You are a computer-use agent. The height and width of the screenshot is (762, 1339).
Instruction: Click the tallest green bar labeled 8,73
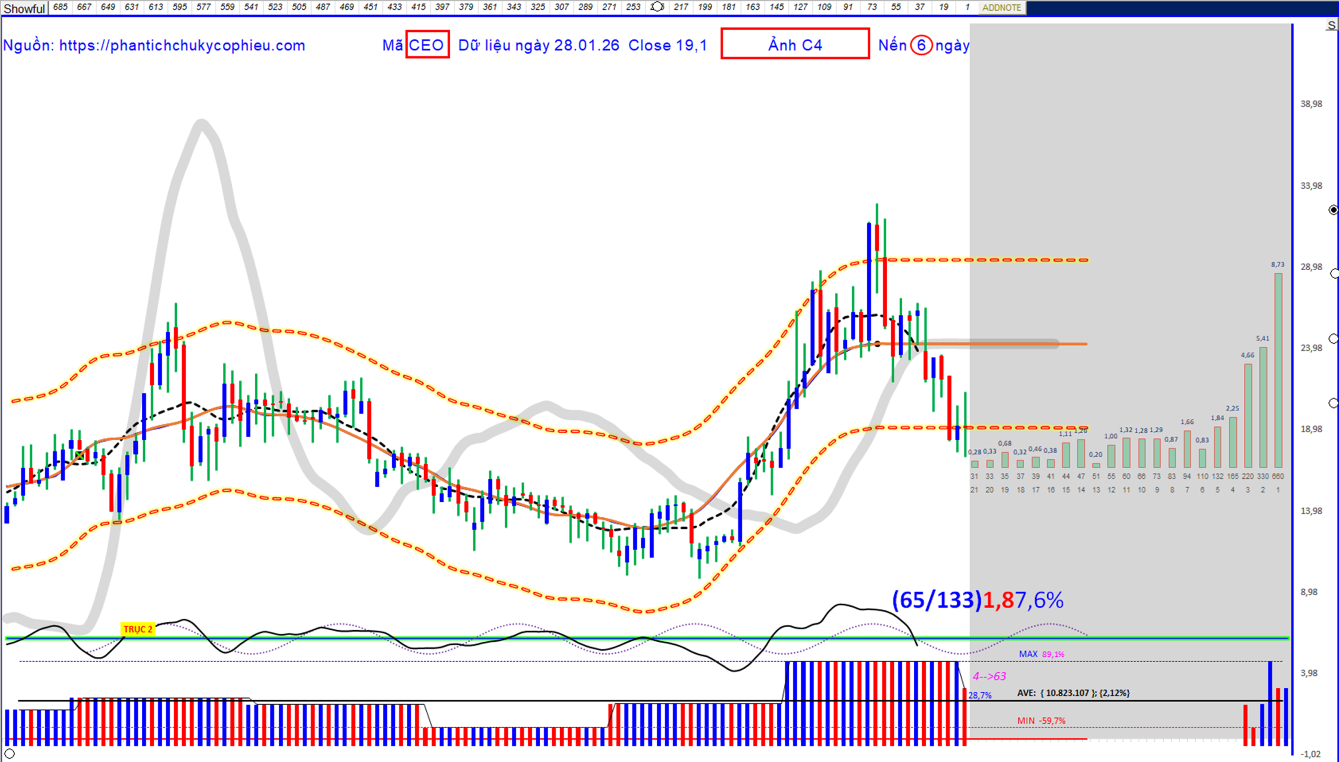coord(1278,370)
